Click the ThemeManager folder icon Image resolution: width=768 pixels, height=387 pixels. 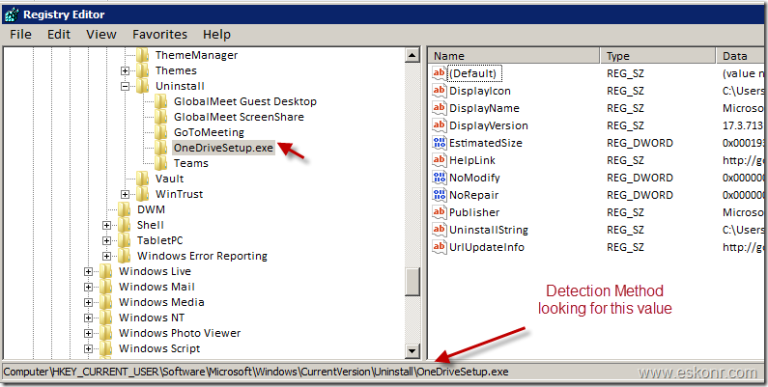tap(143, 55)
